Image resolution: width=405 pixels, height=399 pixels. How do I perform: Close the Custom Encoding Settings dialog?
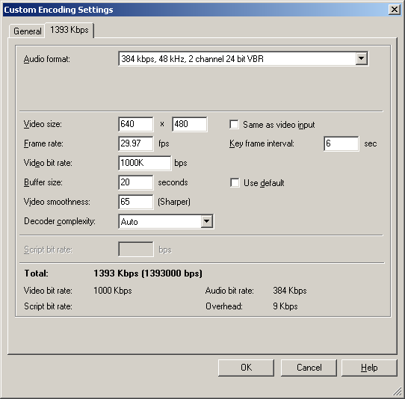tap(395, 10)
